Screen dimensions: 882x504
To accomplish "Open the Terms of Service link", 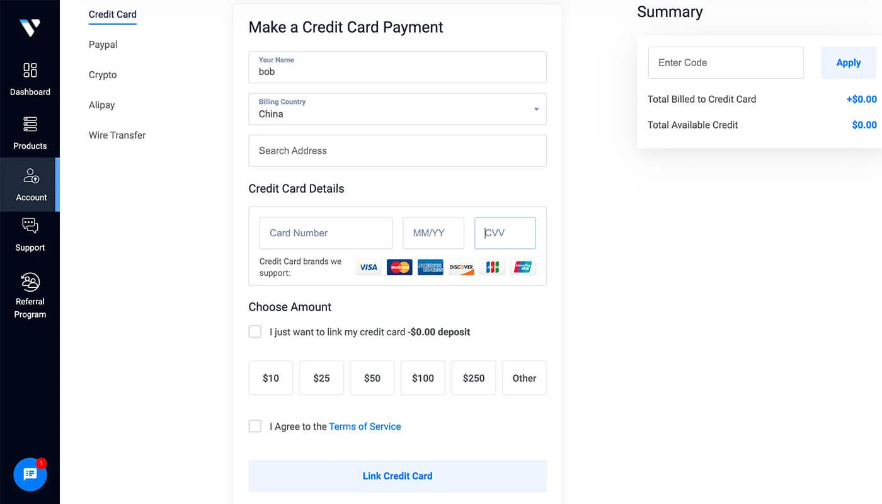I will [365, 427].
